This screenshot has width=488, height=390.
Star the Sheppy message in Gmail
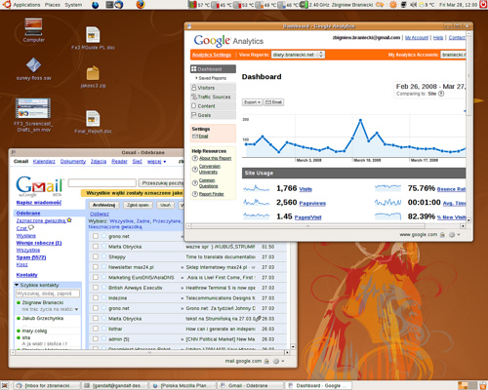coord(103,256)
